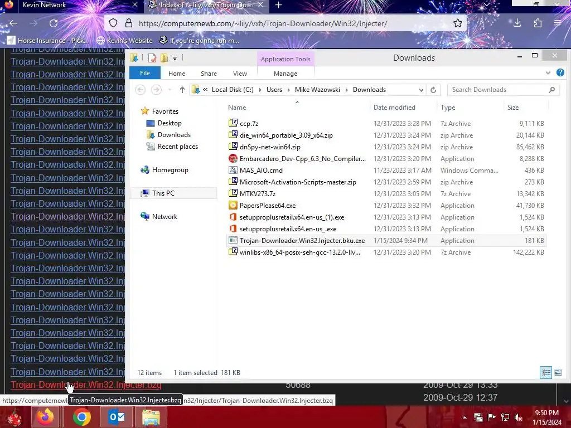Select Homegroup in navigation pane

170,170
